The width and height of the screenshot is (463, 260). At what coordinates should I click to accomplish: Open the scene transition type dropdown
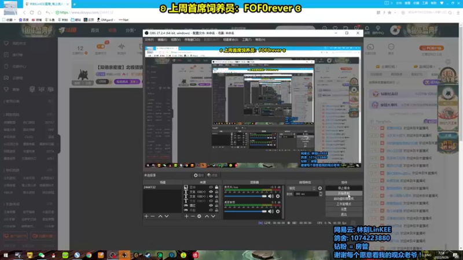click(302, 188)
